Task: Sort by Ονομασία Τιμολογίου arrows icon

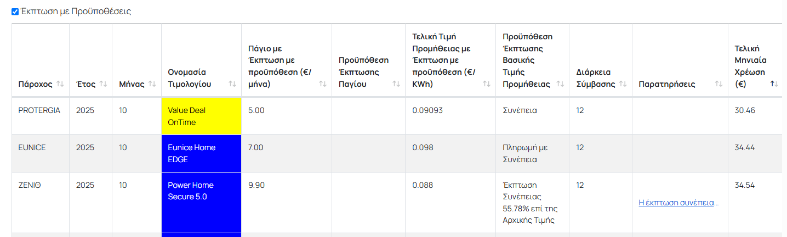Action: coord(232,84)
